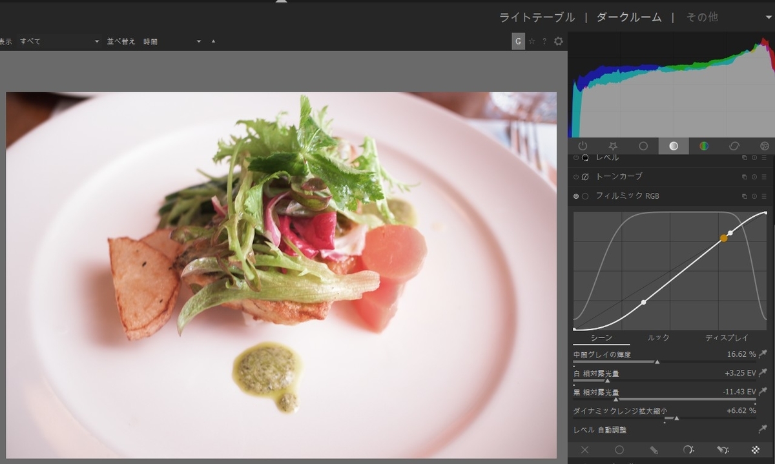Collapse the フィルミック RGB module
This screenshot has height=464, width=775.
coord(627,196)
